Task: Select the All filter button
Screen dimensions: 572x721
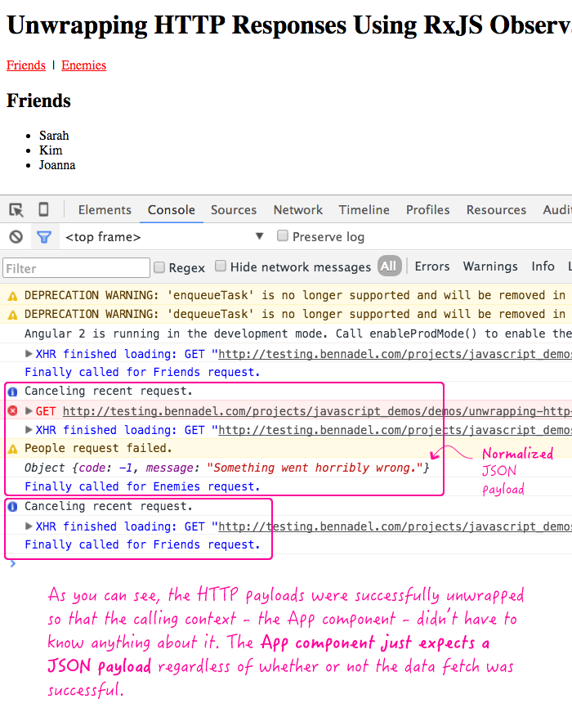Action: pyautogui.click(x=390, y=266)
